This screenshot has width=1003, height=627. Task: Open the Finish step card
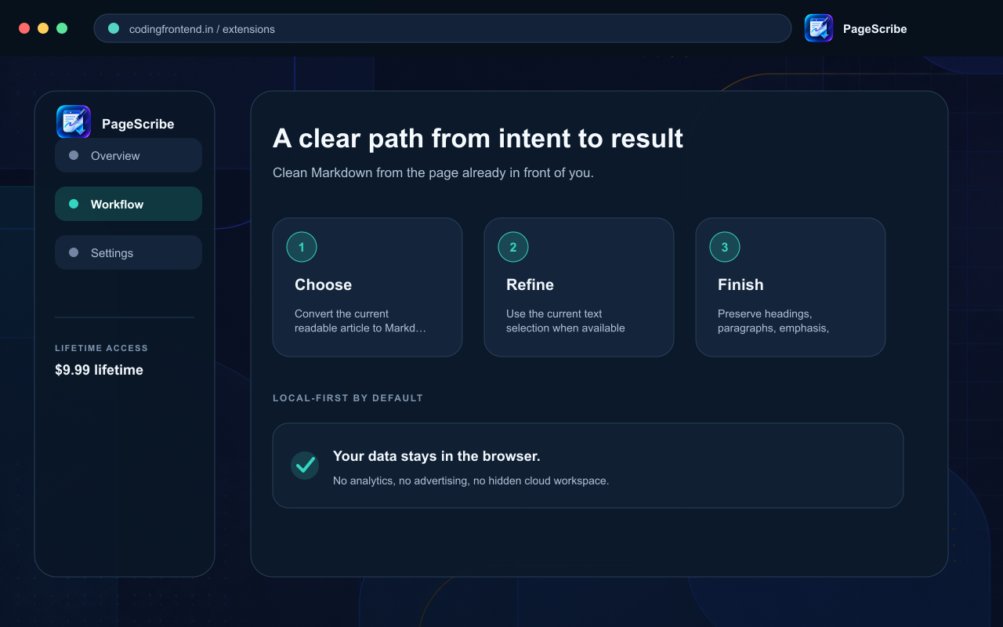click(x=791, y=287)
